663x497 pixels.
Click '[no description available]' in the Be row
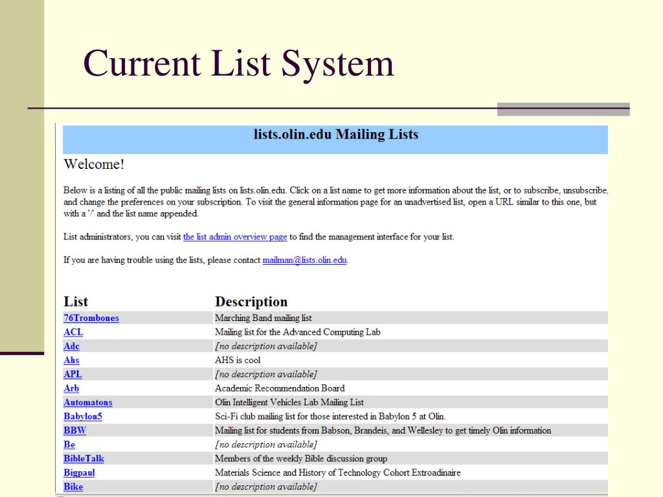coord(266,444)
